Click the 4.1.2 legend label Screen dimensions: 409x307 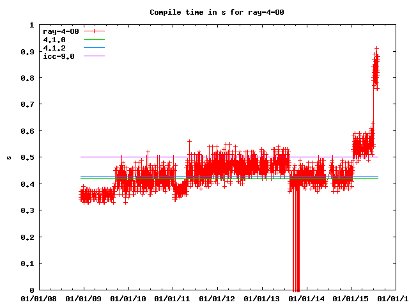click(x=54, y=48)
